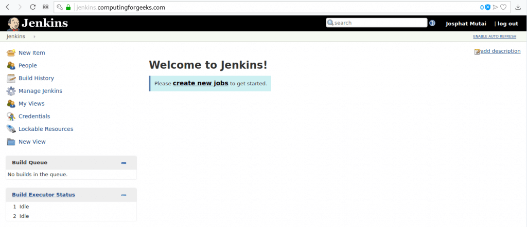
Task: Click the Build Queue panel title
Action: pos(29,163)
